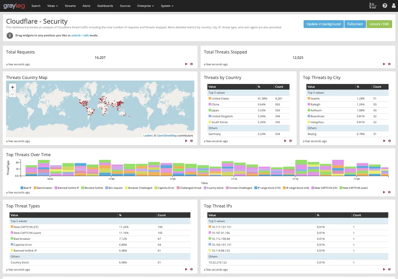The height and width of the screenshot is (279, 398).
Task: Click the Unlock / Edit button
Action: (379, 24)
